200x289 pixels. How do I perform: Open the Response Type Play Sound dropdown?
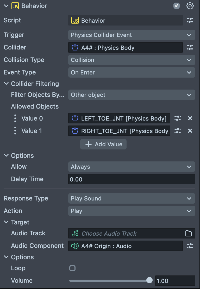pos(132,198)
